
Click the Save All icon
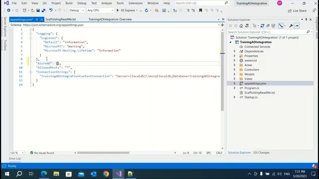(x=43, y=10)
